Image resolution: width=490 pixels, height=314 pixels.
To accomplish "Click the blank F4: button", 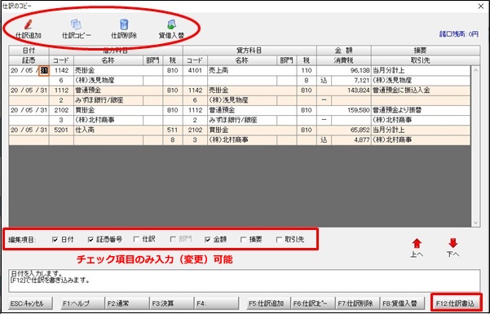I will [x=216, y=303].
